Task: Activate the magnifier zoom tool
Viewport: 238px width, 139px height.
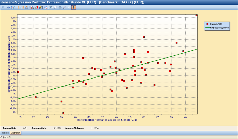Action: pos(55,7)
